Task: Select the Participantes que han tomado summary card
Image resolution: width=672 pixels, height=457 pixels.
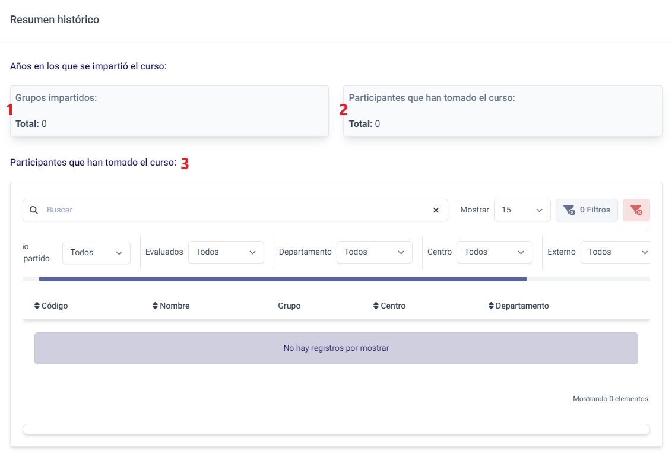Action: click(502, 111)
